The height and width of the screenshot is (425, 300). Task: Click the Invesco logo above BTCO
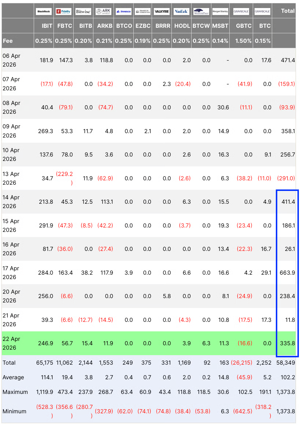(123, 12)
